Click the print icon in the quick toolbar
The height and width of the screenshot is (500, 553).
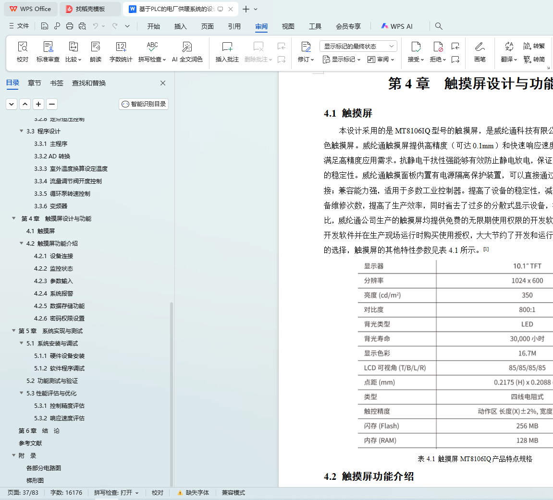click(x=70, y=26)
